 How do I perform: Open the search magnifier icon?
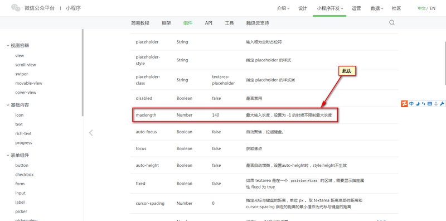pyautogui.click(x=392, y=23)
